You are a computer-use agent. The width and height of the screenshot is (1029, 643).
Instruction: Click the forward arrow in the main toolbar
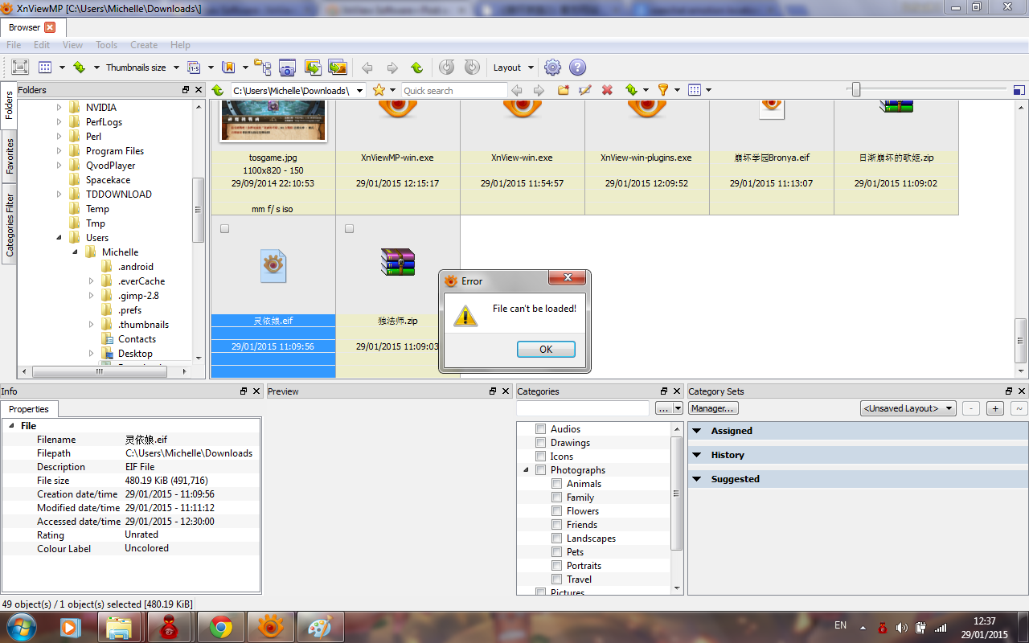click(392, 68)
